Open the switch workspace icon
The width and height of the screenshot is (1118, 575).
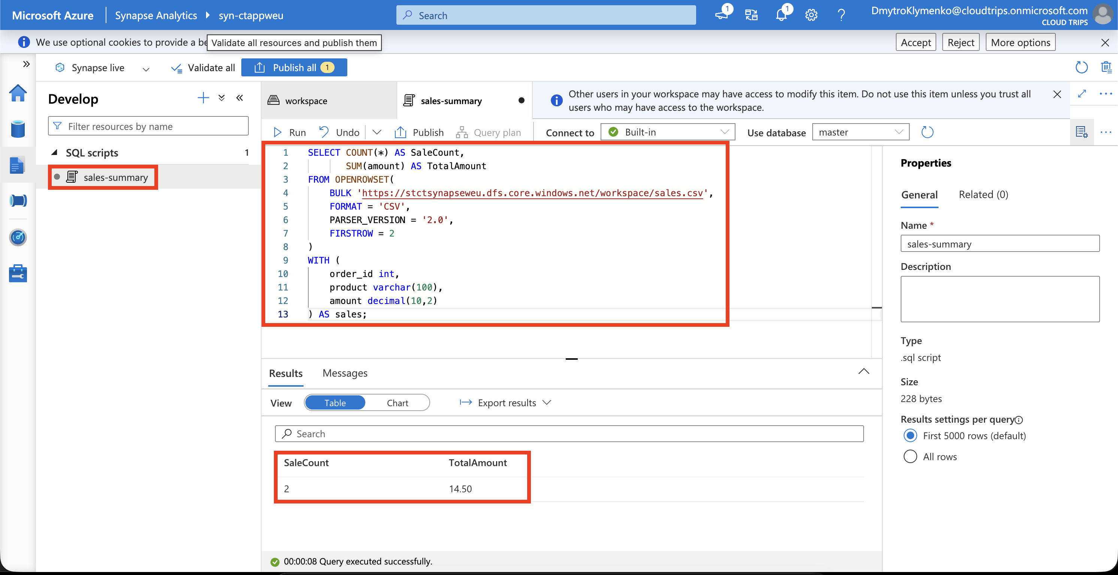click(751, 15)
